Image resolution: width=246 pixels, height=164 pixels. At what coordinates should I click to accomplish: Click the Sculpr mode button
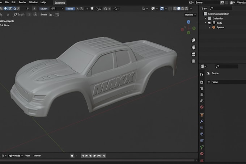coord(44,9)
